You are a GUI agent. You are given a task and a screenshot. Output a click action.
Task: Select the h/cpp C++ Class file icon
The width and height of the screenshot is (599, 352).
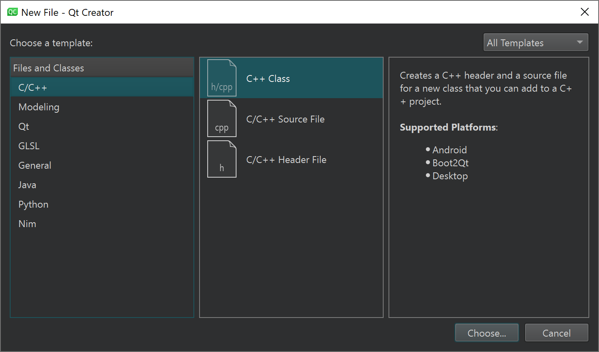[x=221, y=78]
